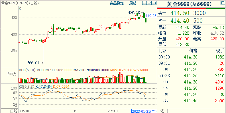Image resolution: width=226 pixels, height=113 pixels.
Task: Maximize the Au9999 quote panel icon
Action: pyautogui.click(x=223, y=3)
